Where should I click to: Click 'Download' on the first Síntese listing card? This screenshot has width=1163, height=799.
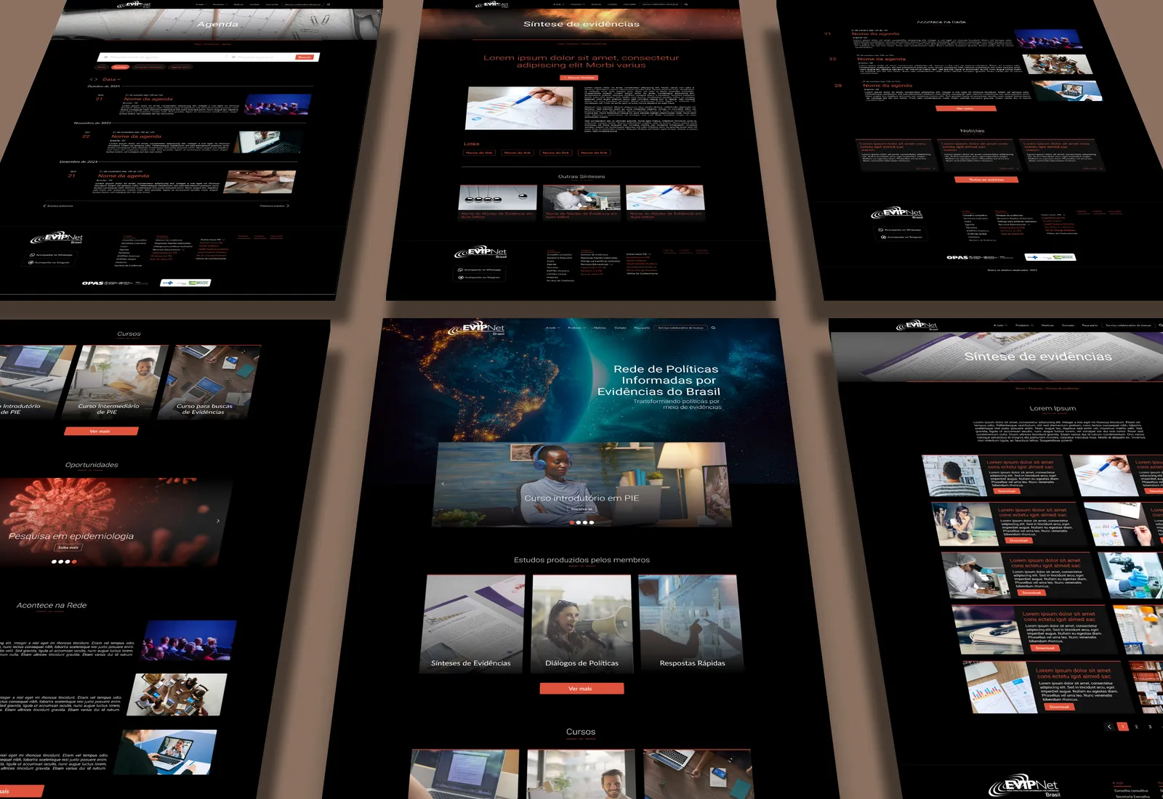click(1007, 492)
